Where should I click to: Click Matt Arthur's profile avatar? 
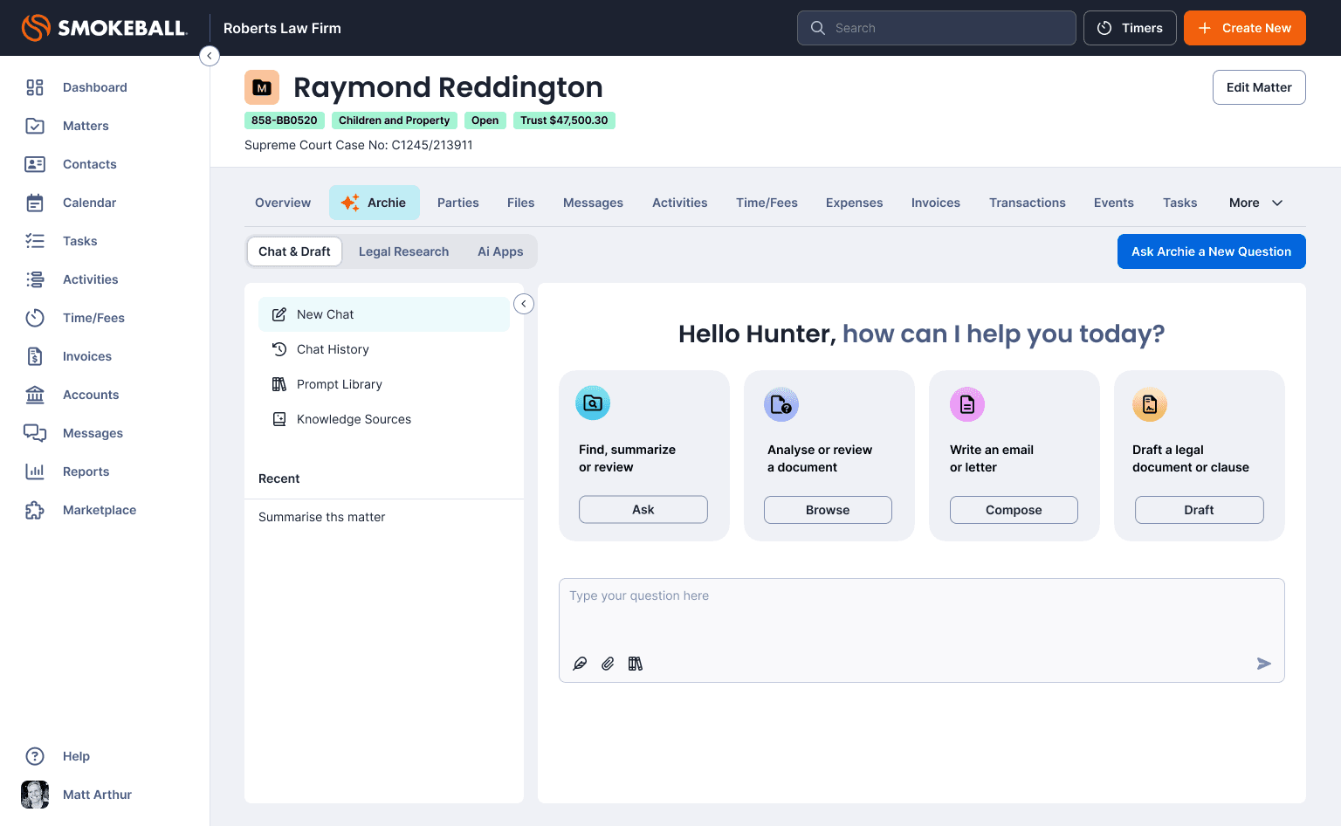tap(35, 795)
